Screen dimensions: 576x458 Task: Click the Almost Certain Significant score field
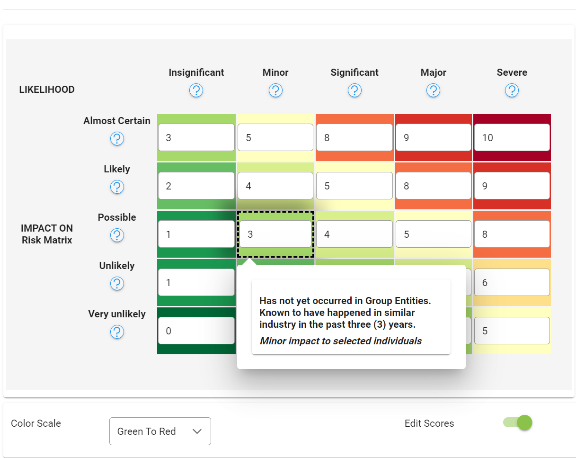[x=354, y=138]
